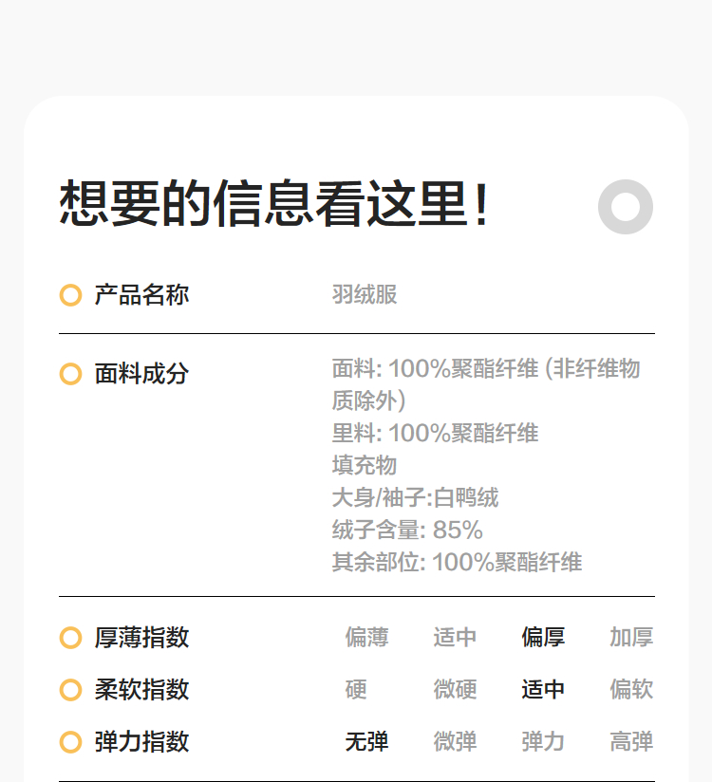Select the highlighted 偏厚 thickness option
This screenshot has width=712, height=782.
click(543, 638)
